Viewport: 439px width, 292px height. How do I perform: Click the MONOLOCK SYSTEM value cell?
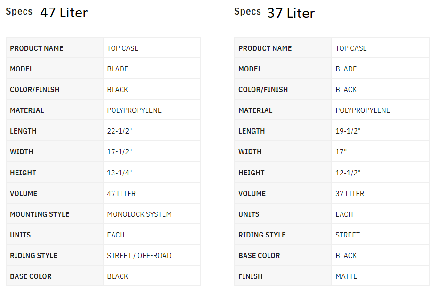tap(139, 214)
